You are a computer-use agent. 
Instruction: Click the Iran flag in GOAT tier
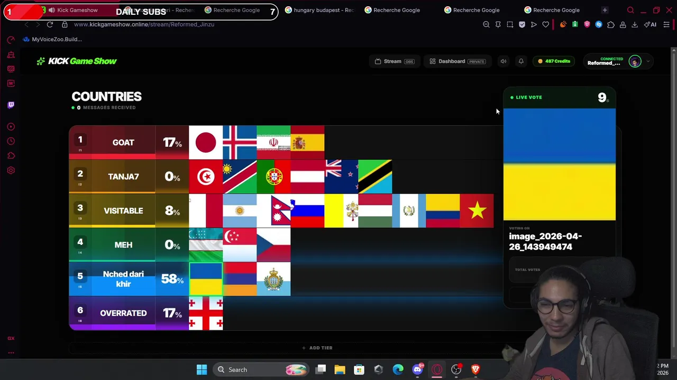273,142
